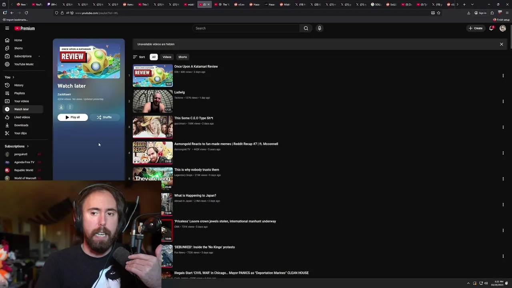The image size is (512, 288).
Task: Open options for This is why nobody trusts them
Action: click(503, 179)
